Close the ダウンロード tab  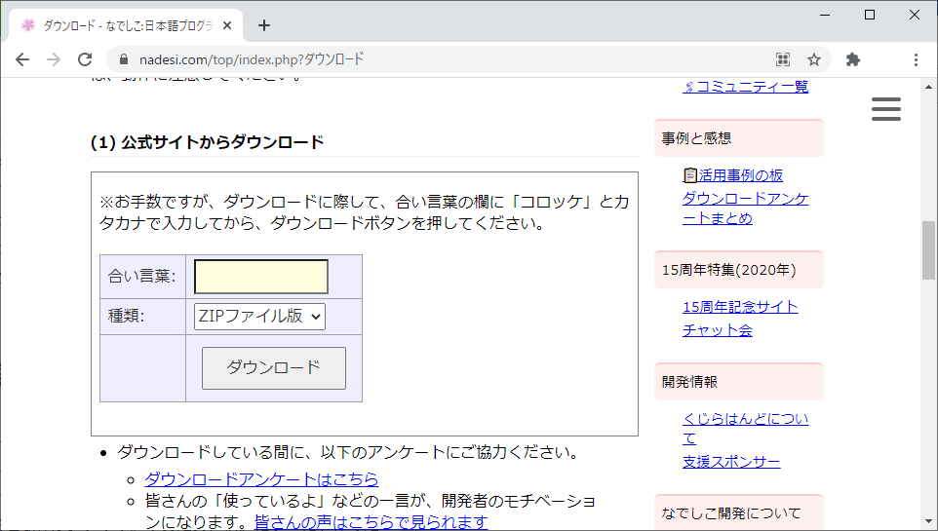coord(227,25)
